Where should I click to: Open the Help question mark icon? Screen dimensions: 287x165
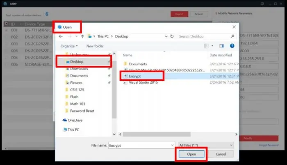232,46
